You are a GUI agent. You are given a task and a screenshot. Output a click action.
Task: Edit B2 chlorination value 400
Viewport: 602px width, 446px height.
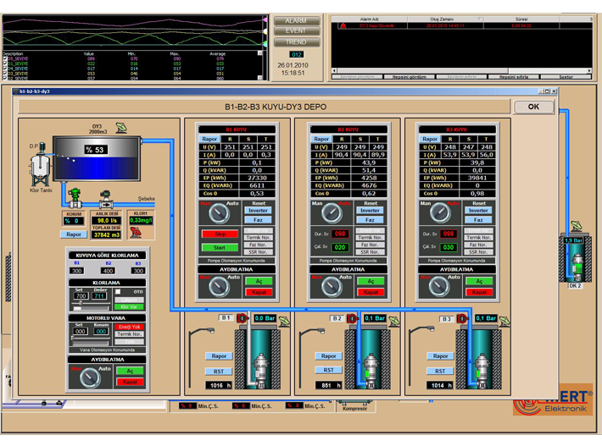point(108,271)
